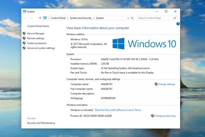Open Security and Maintenance link

click(x=41, y=123)
